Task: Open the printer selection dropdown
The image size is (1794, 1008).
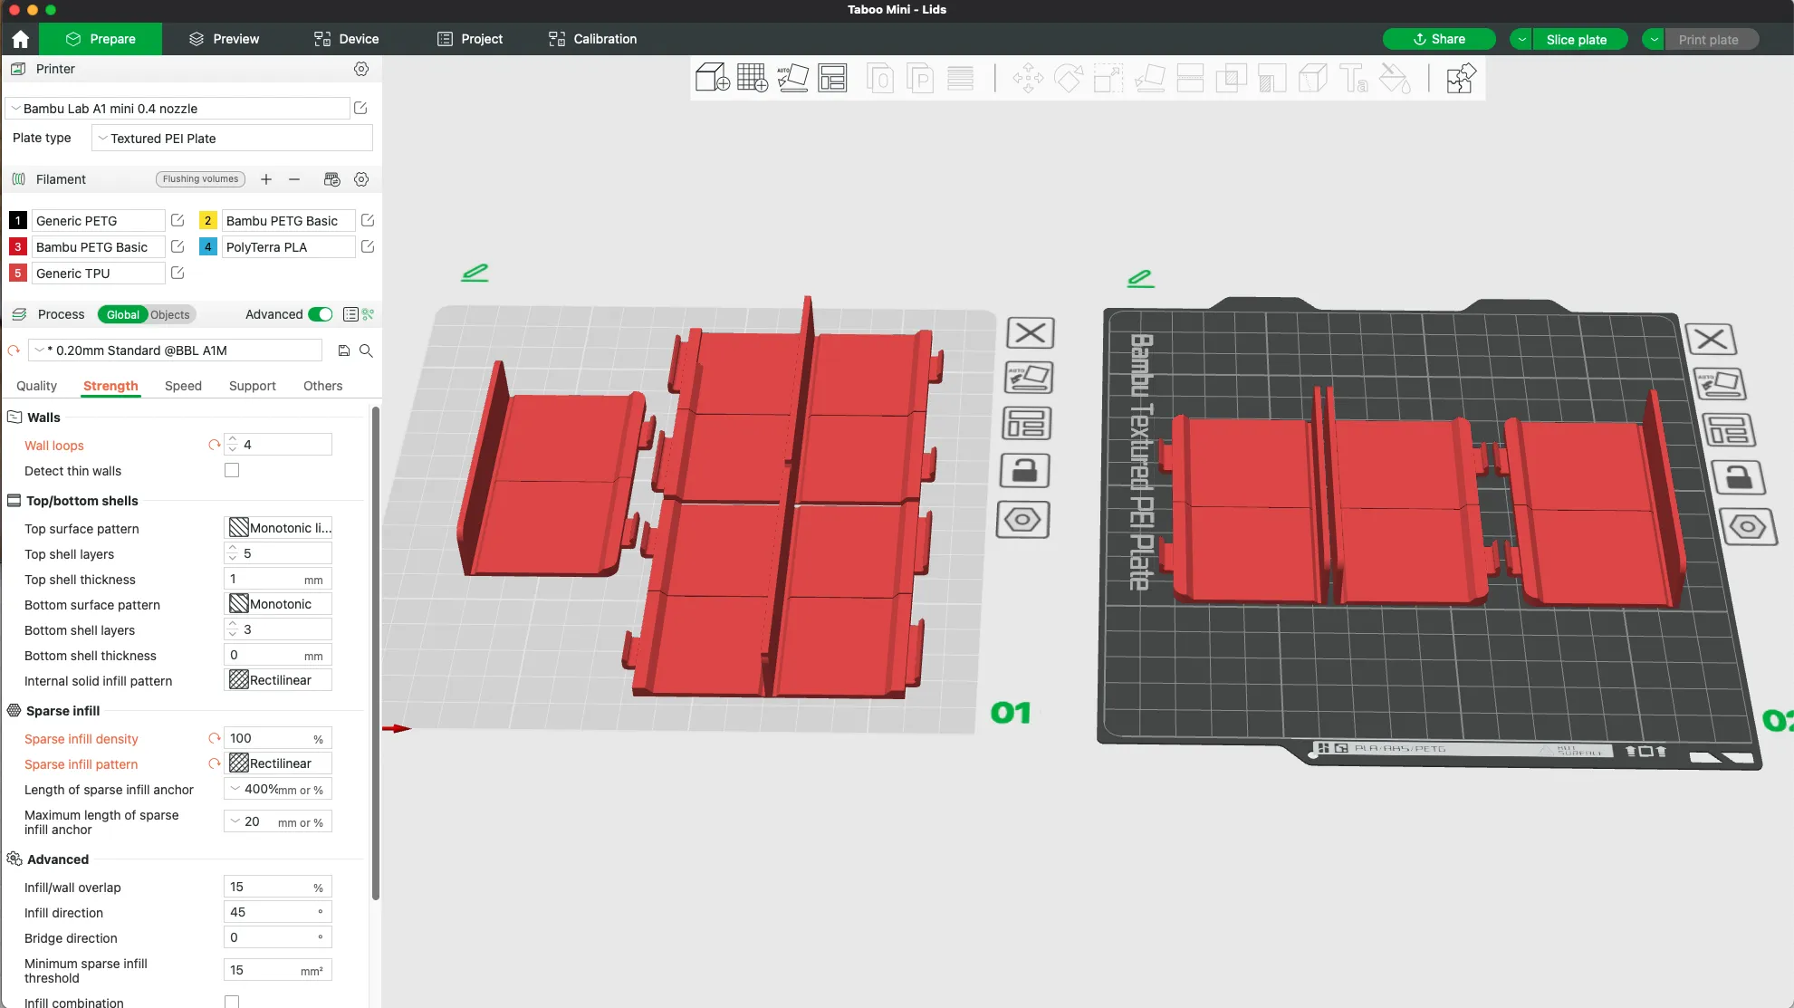Action: [178, 109]
